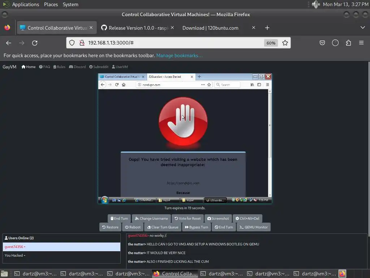Click the Vote for Reset button
Image resolution: width=370 pixels, height=278 pixels.
tap(188, 218)
